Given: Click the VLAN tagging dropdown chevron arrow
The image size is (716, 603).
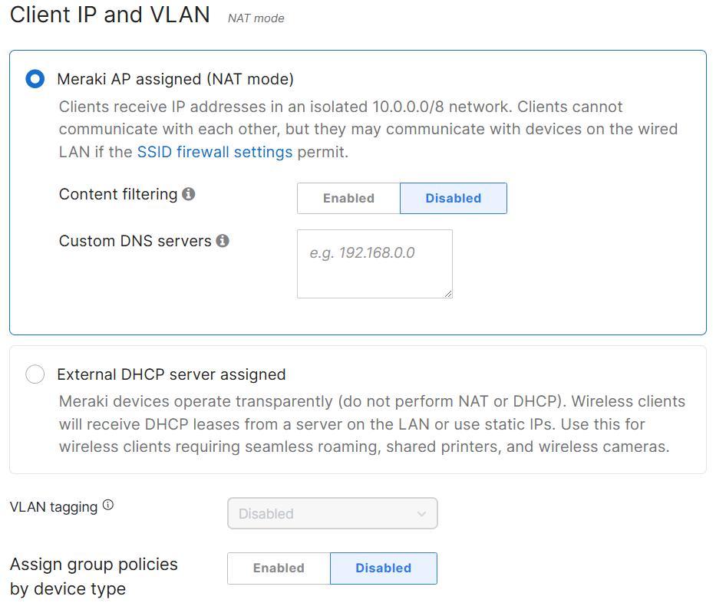Looking at the screenshot, I should (421, 514).
